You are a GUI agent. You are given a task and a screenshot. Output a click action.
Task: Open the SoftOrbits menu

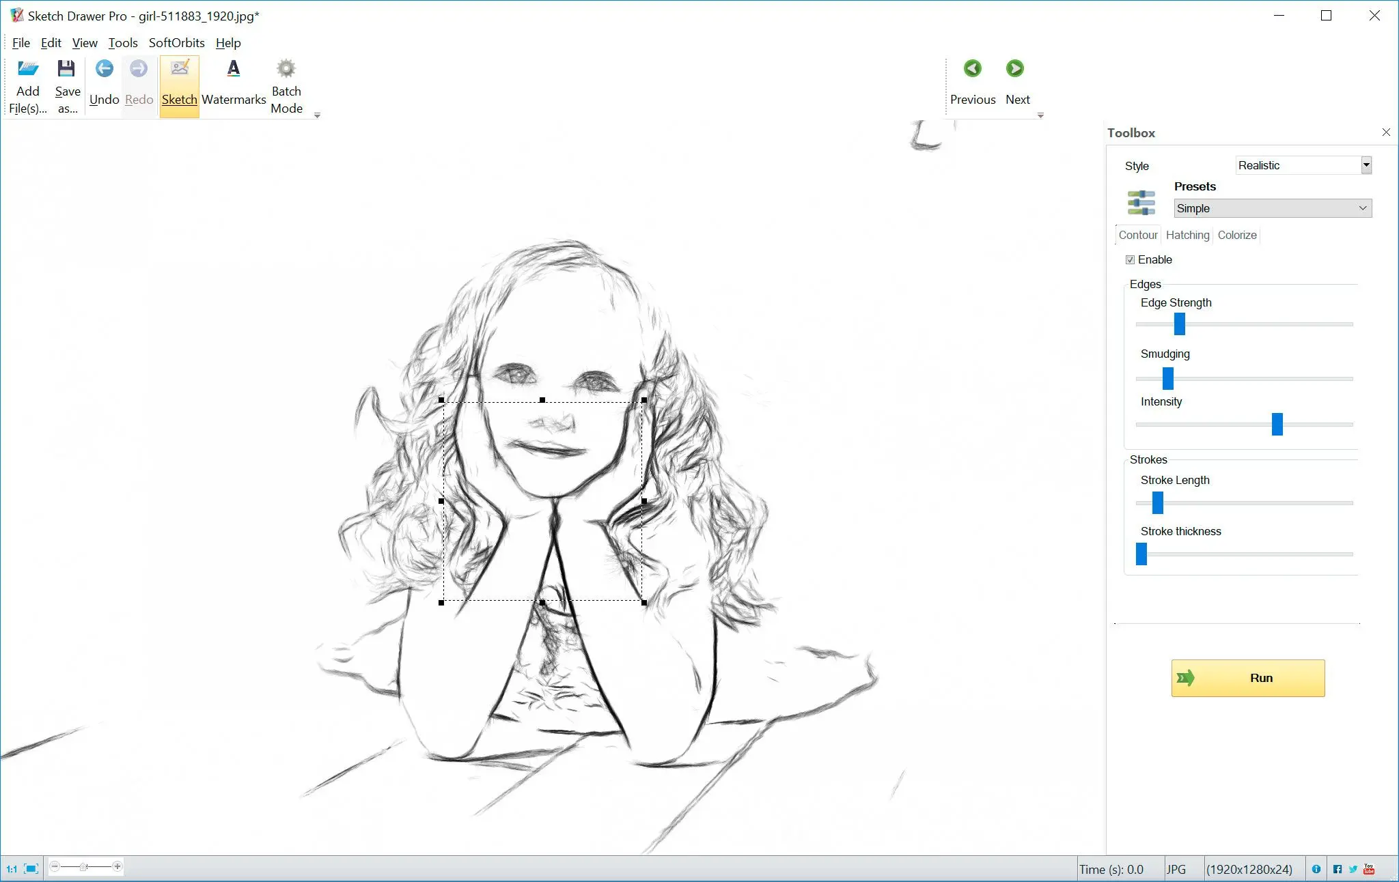[174, 43]
